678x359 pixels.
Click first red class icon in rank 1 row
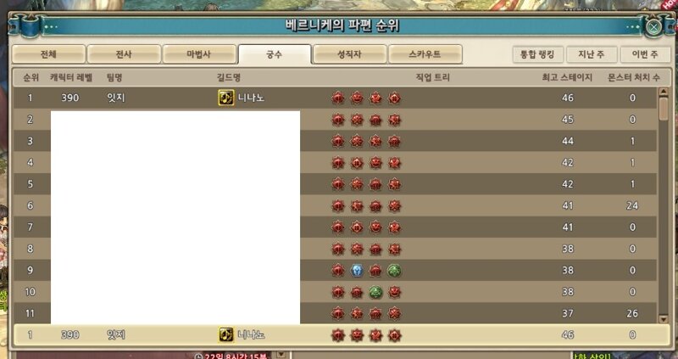337,98
